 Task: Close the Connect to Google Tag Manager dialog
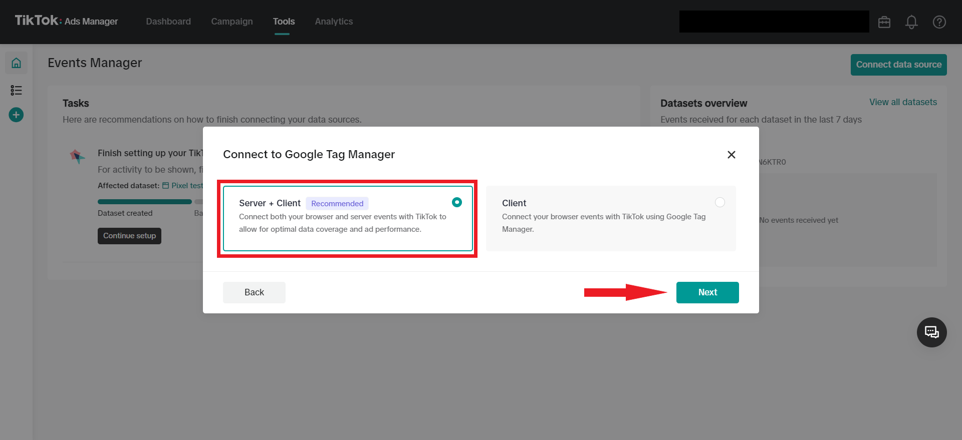[731, 155]
